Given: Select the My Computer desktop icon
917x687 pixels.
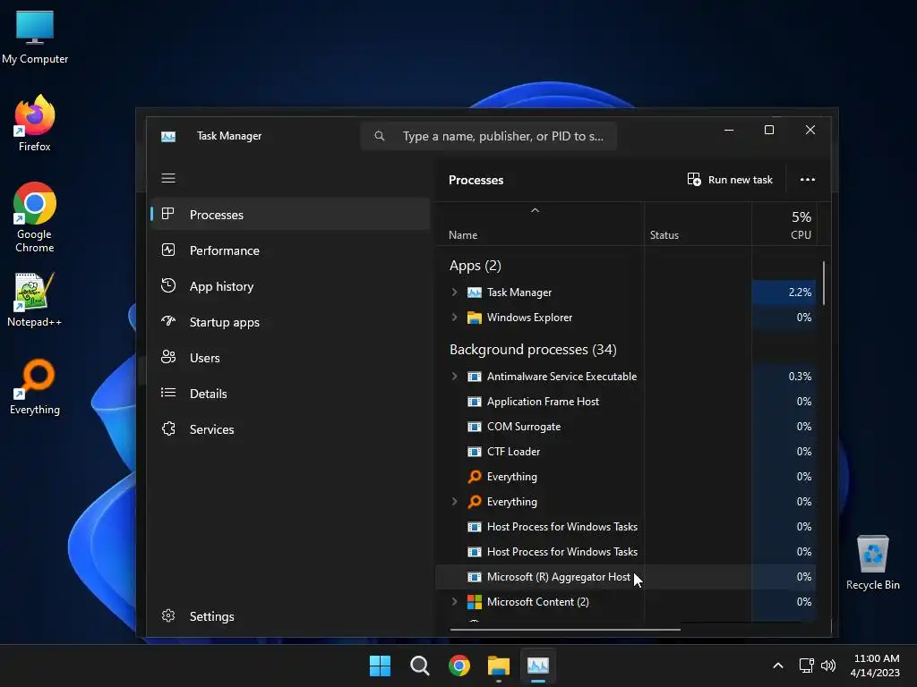Looking at the screenshot, I should (35, 37).
